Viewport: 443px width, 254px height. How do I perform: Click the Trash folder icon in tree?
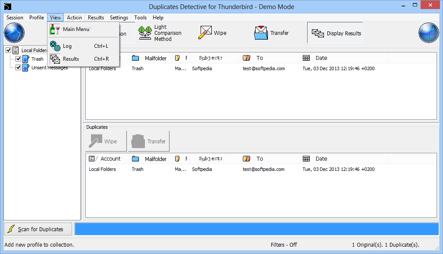click(26, 59)
